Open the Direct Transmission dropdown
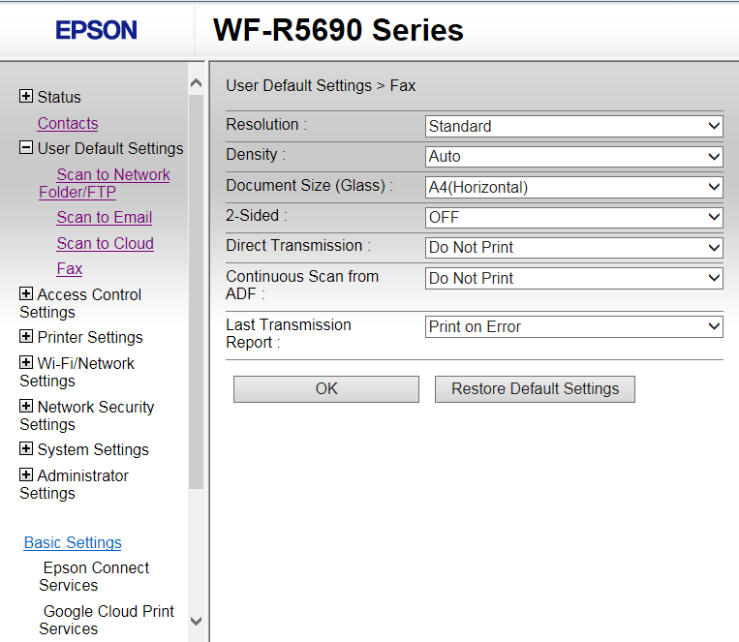Viewport: 739px width, 642px height. (573, 248)
